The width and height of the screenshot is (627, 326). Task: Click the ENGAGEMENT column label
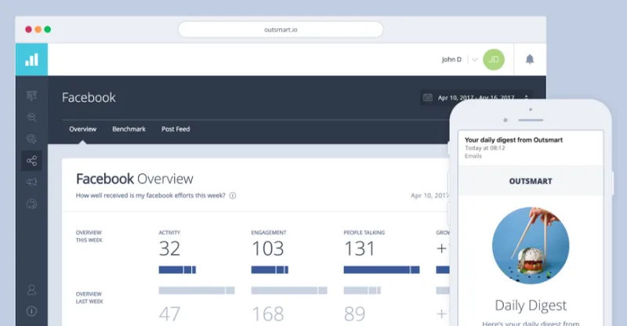[x=269, y=233]
